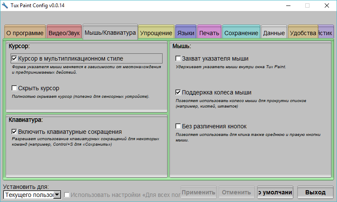Select the Мышь/Клавиатура tab
The height and width of the screenshot is (202, 337).
pos(110,32)
